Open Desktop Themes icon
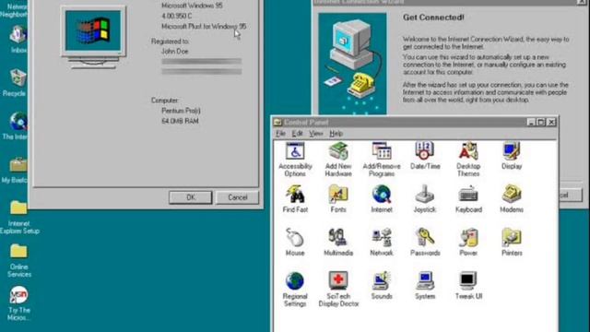The width and height of the screenshot is (590, 332). coord(468,160)
